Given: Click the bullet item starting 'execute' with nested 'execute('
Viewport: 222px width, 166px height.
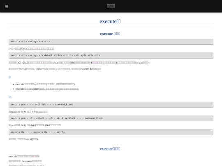Looking at the screenshot, I should [47, 89].
